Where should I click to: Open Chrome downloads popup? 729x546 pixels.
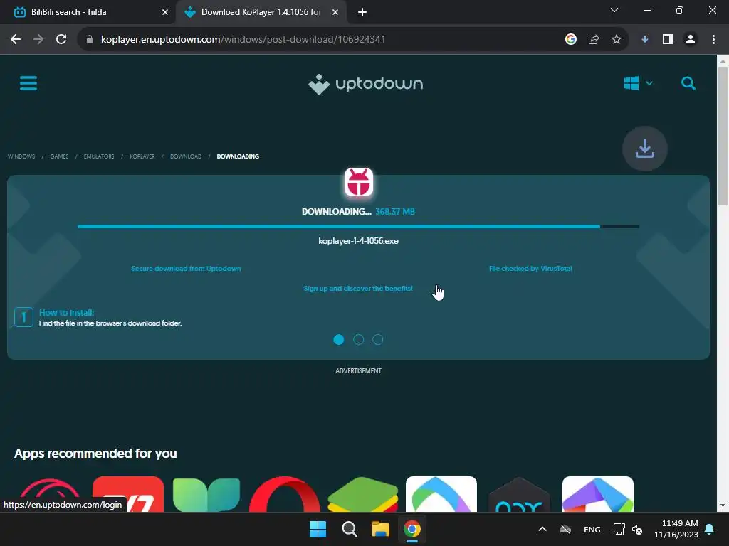(645, 40)
